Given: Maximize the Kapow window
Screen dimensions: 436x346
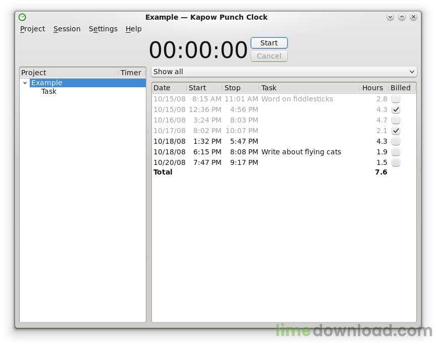Looking at the screenshot, I should click(x=402, y=17).
